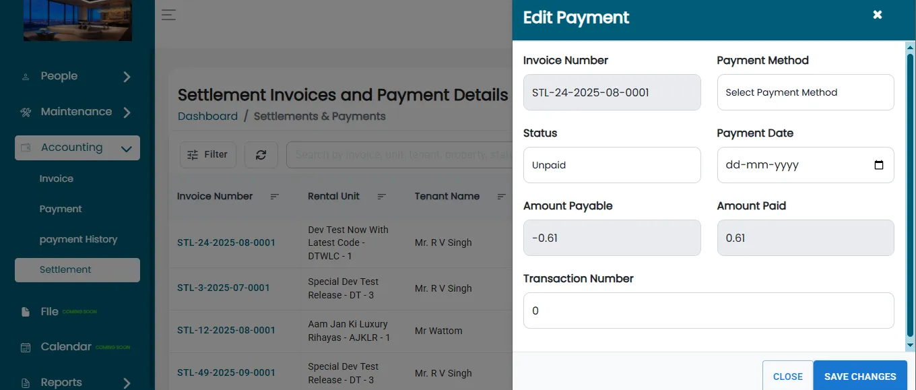Click the panel scrollbar down arrow

911,346
